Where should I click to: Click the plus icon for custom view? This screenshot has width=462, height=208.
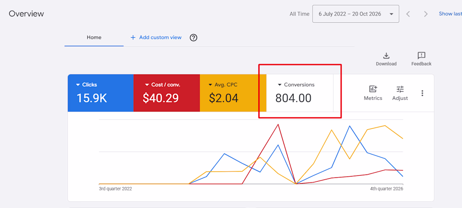pyautogui.click(x=133, y=37)
